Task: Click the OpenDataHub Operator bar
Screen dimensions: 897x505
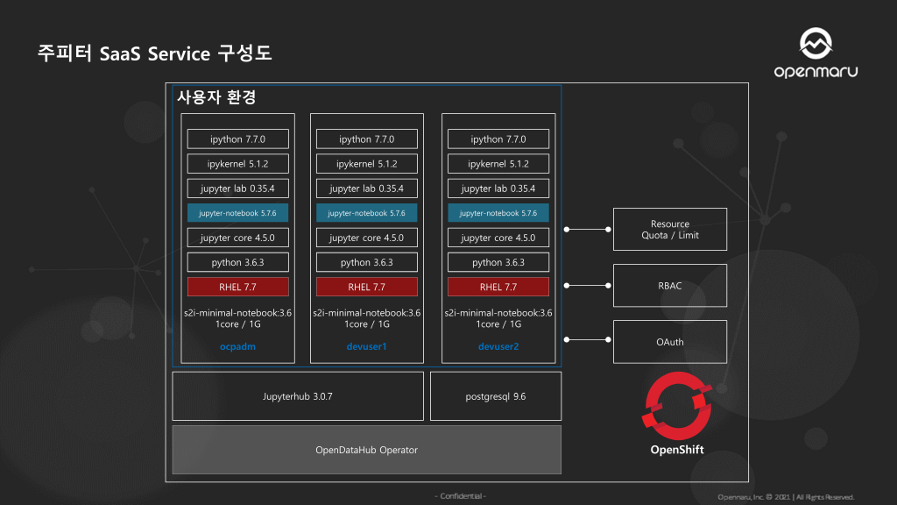Action: click(367, 450)
